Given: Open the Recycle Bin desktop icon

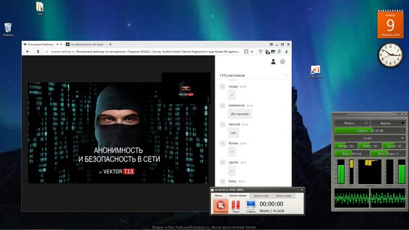Looking at the screenshot, I should tap(8, 29).
